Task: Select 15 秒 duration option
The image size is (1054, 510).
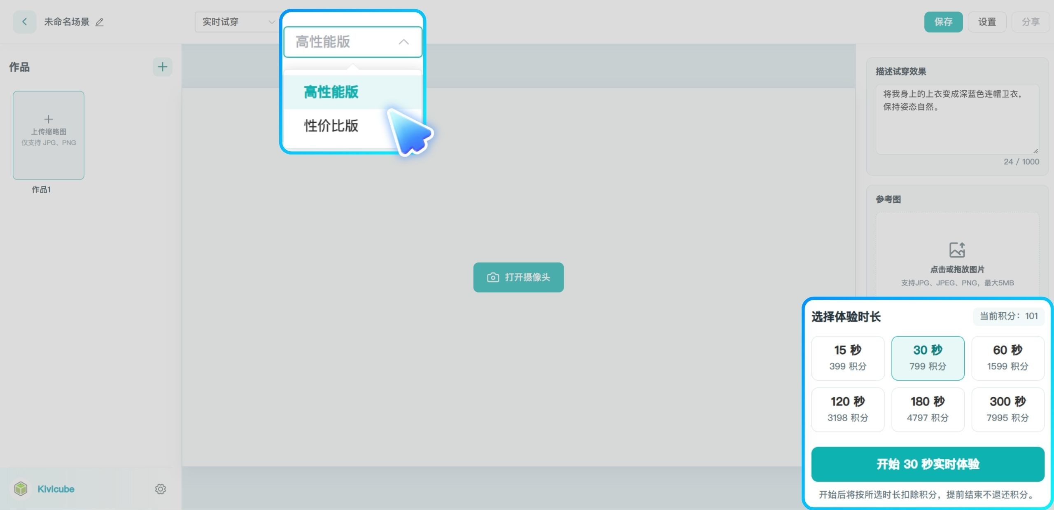Action: coord(848,358)
